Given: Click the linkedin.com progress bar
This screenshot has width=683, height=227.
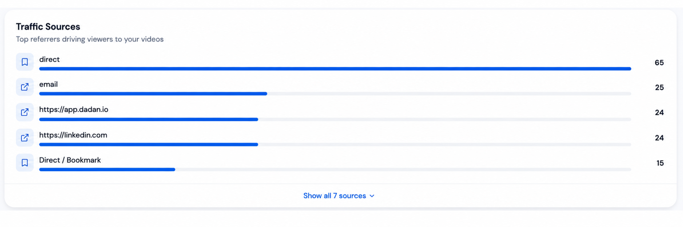Looking at the screenshot, I should [335, 145].
